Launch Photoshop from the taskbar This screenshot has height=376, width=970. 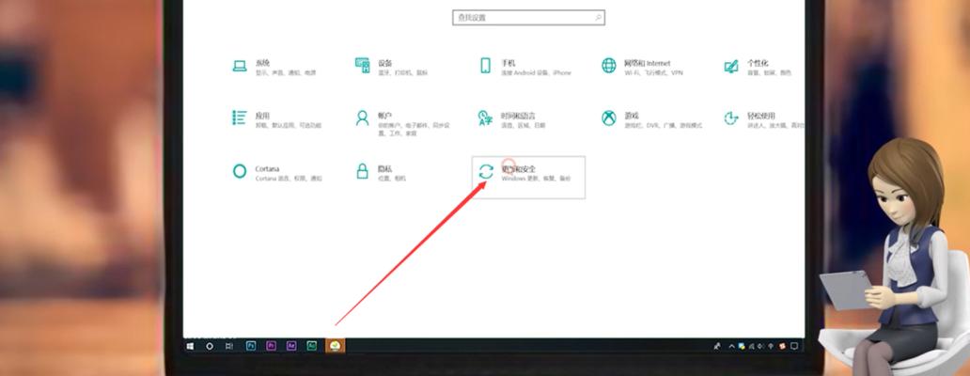[251, 346]
